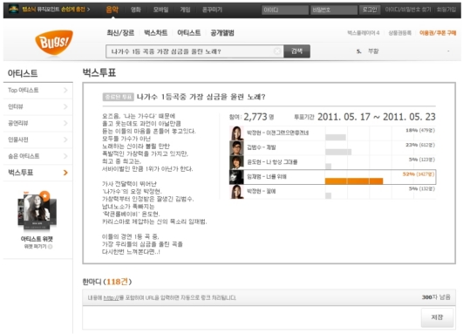The height and width of the screenshot is (334, 463).
Task: Click 임재범 photo in the poll
Action: coord(236,177)
